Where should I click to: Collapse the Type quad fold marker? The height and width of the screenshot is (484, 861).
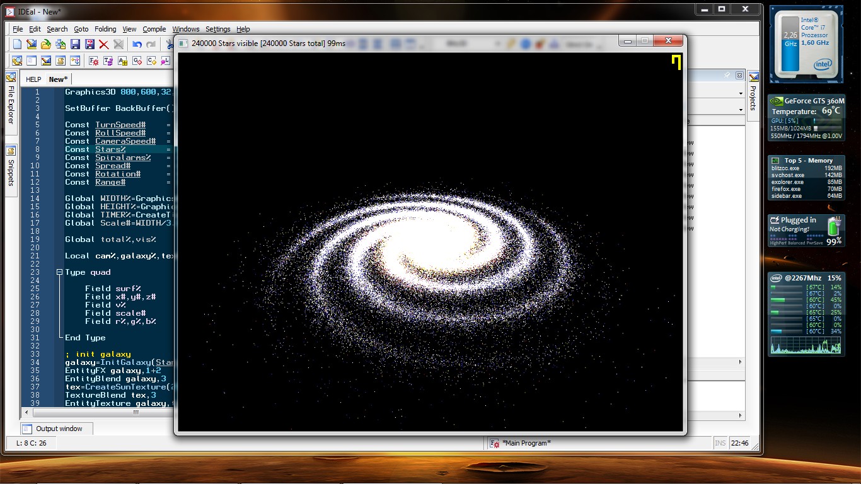pos(59,272)
